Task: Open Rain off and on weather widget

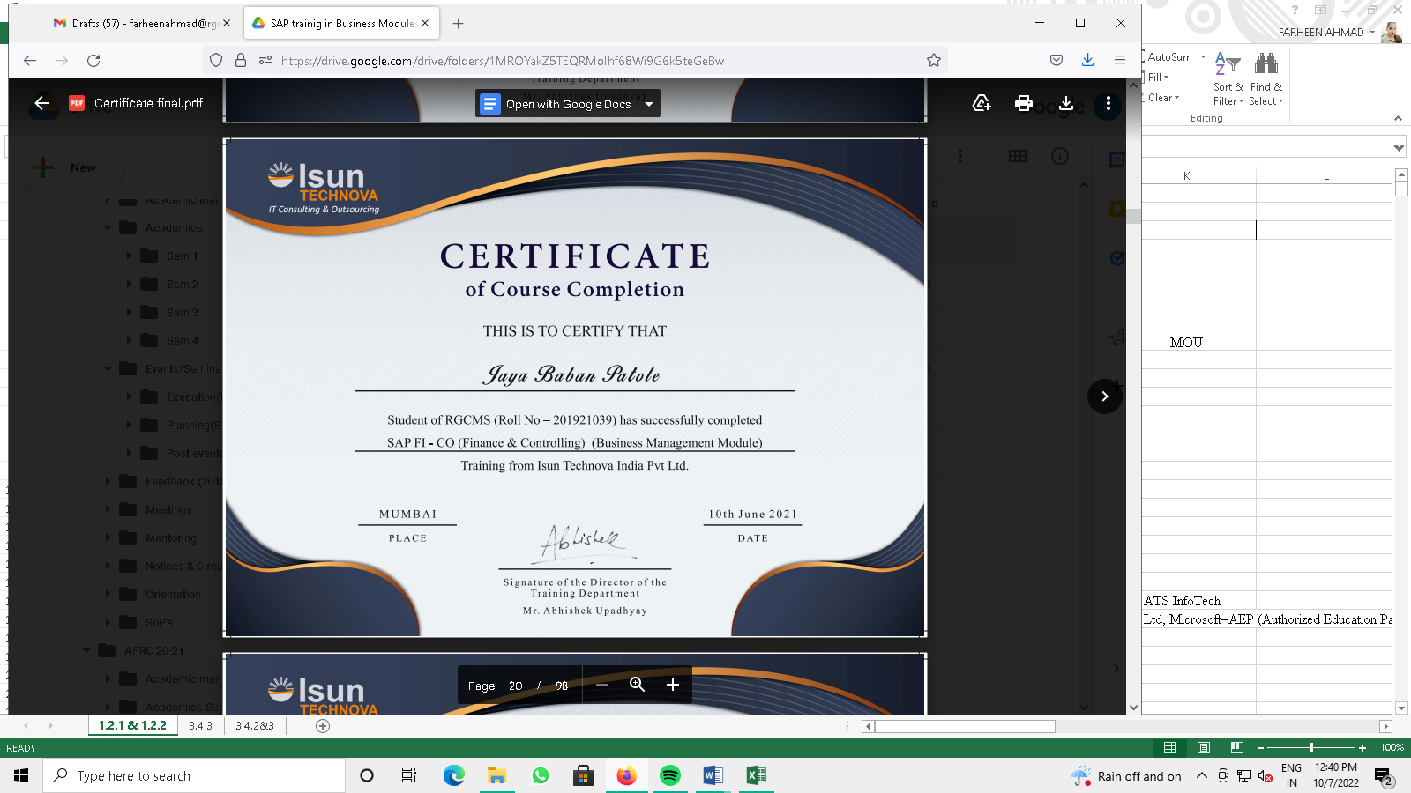Action: 1126,776
